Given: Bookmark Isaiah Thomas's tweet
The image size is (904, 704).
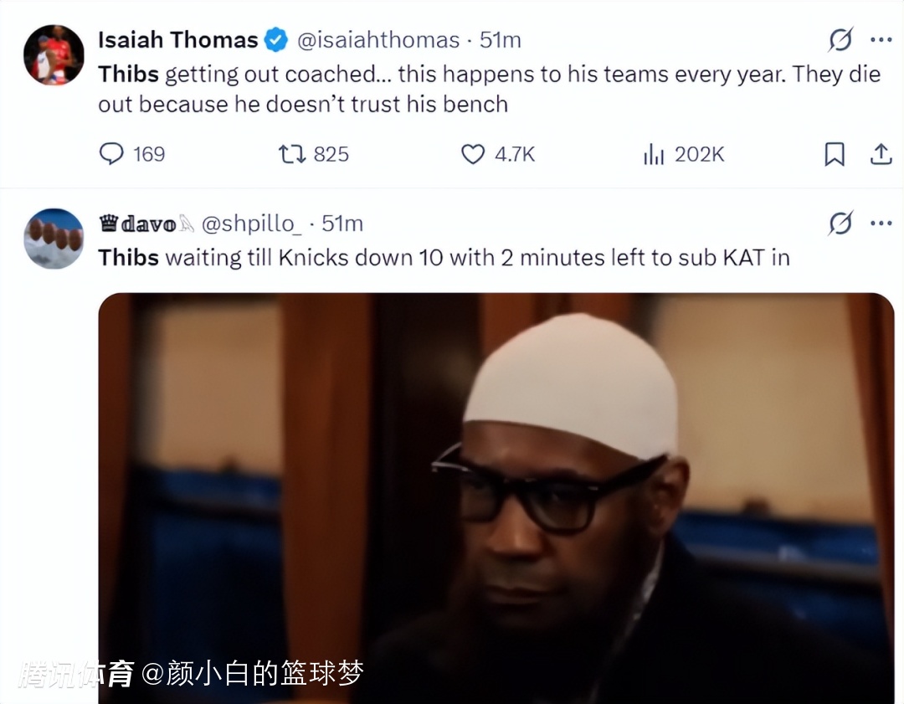Looking at the screenshot, I should (835, 154).
